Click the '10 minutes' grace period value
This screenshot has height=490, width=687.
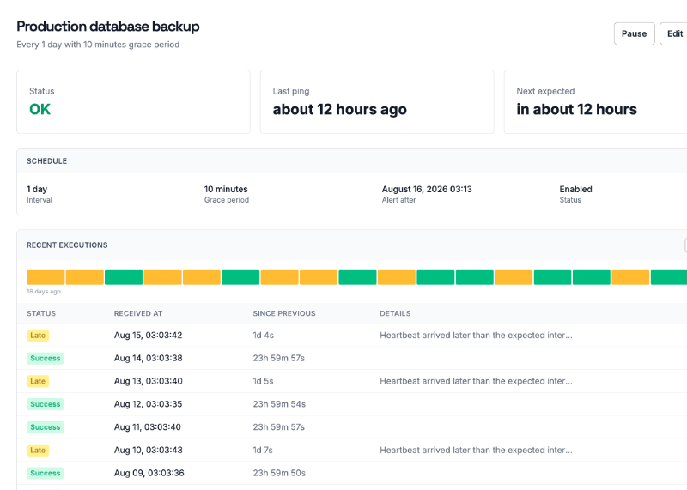click(x=226, y=189)
